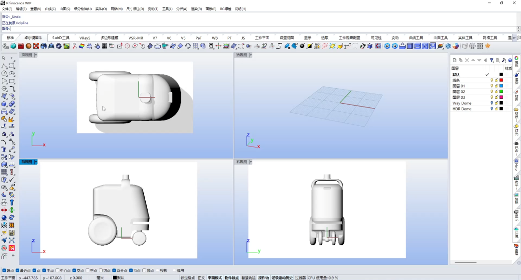Switch to the 曲线工具 toolbar tab
Image resolution: width=521 pixels, height=280 pixels.
(x=416, y=38)
